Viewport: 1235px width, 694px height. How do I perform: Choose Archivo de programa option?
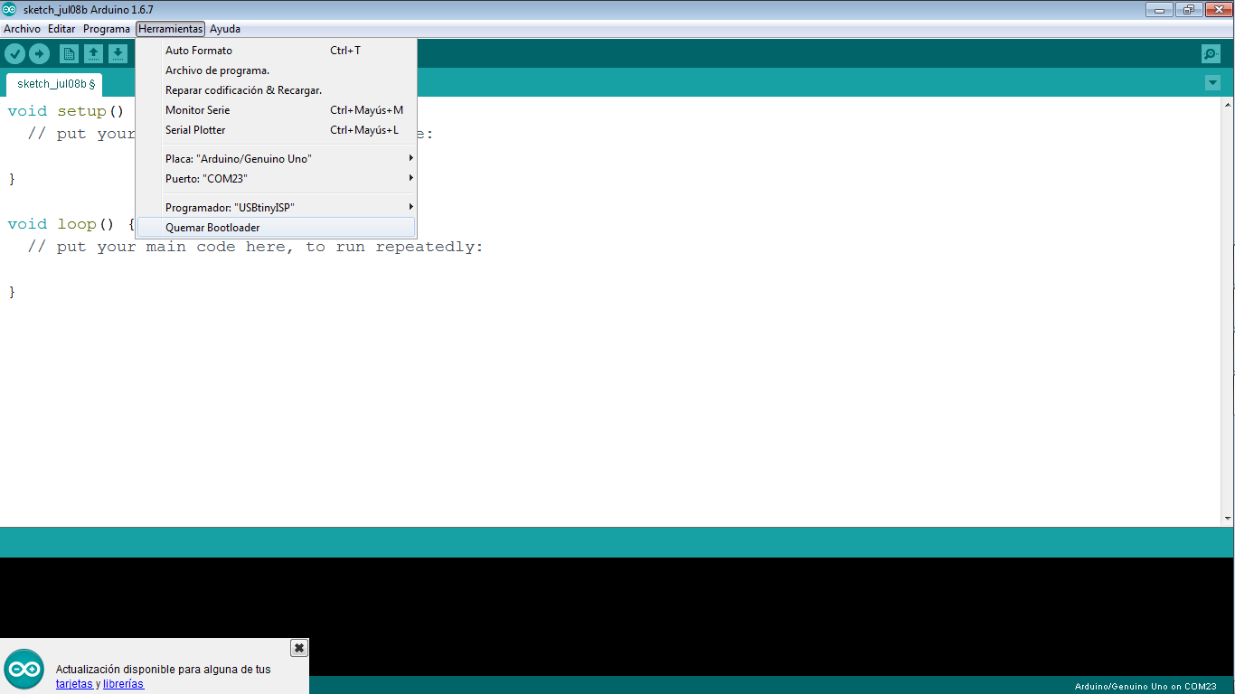(x=276, y=70)
